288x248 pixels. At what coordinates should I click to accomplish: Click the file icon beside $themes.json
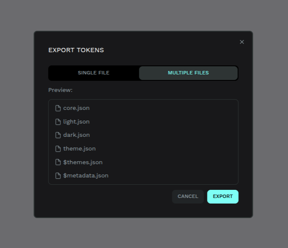tap(58, 162)
